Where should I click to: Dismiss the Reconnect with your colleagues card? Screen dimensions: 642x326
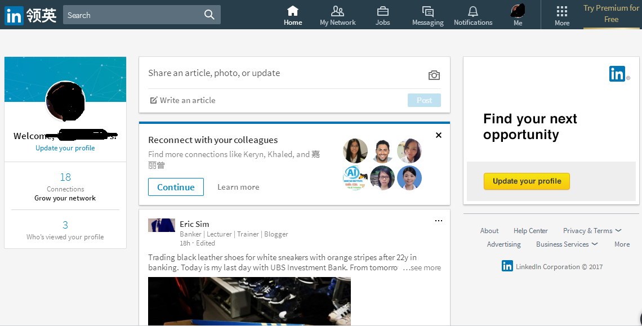tap(439, 135)
